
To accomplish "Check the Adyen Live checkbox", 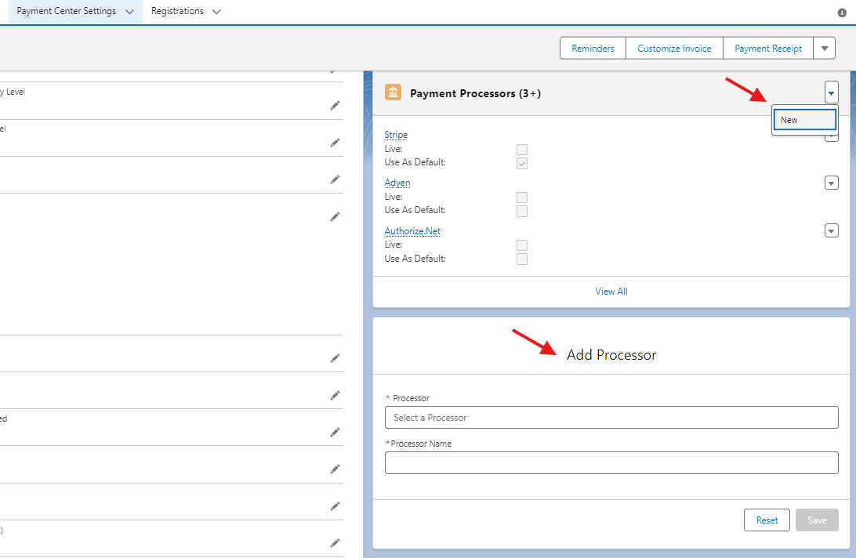I will (x=522, y=197).
